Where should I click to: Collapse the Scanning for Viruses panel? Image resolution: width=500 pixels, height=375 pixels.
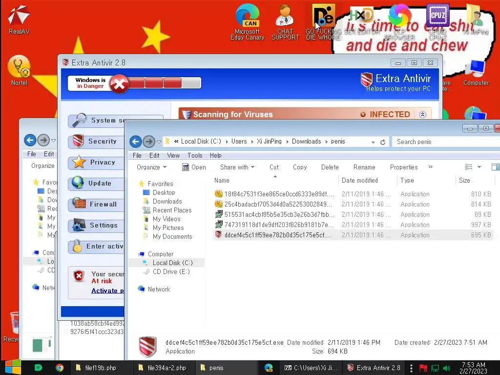[x=422, y=114]
